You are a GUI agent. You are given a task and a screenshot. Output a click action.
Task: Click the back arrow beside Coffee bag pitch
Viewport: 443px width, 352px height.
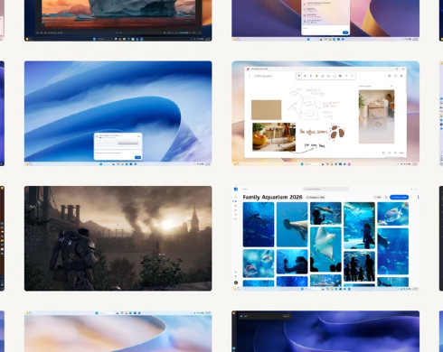click(x=250, y=76)
